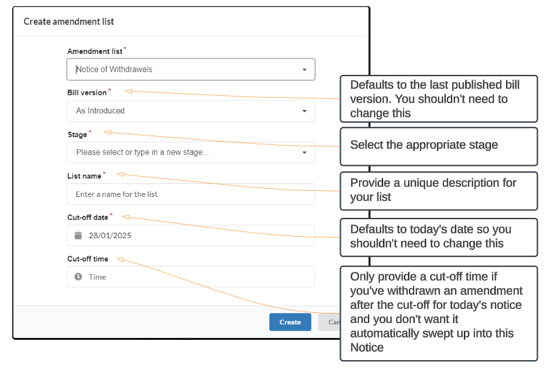Expand the Stage dropdown arrow

coord(304,152)
